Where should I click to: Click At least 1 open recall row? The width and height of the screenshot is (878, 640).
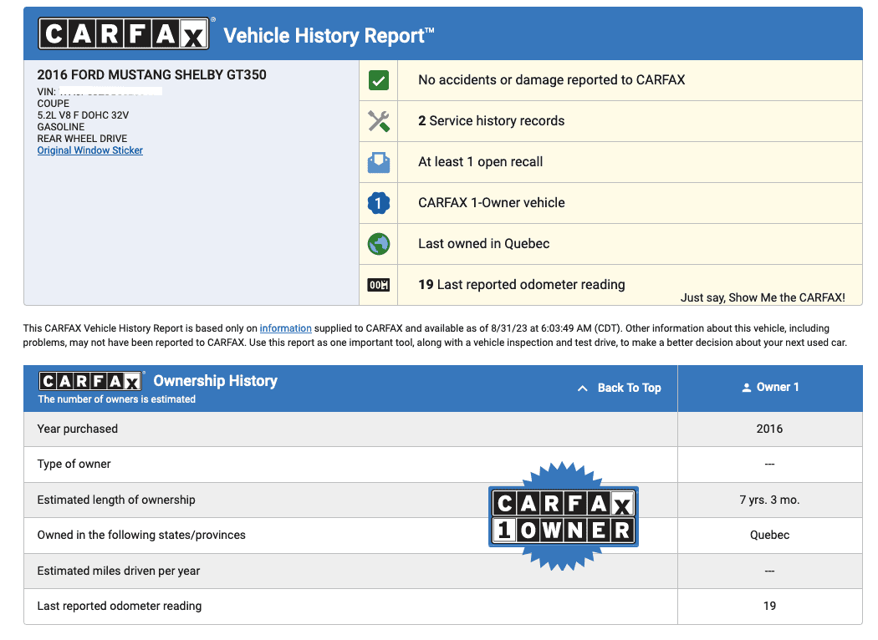pyautogui.click(x=611, y=162)
